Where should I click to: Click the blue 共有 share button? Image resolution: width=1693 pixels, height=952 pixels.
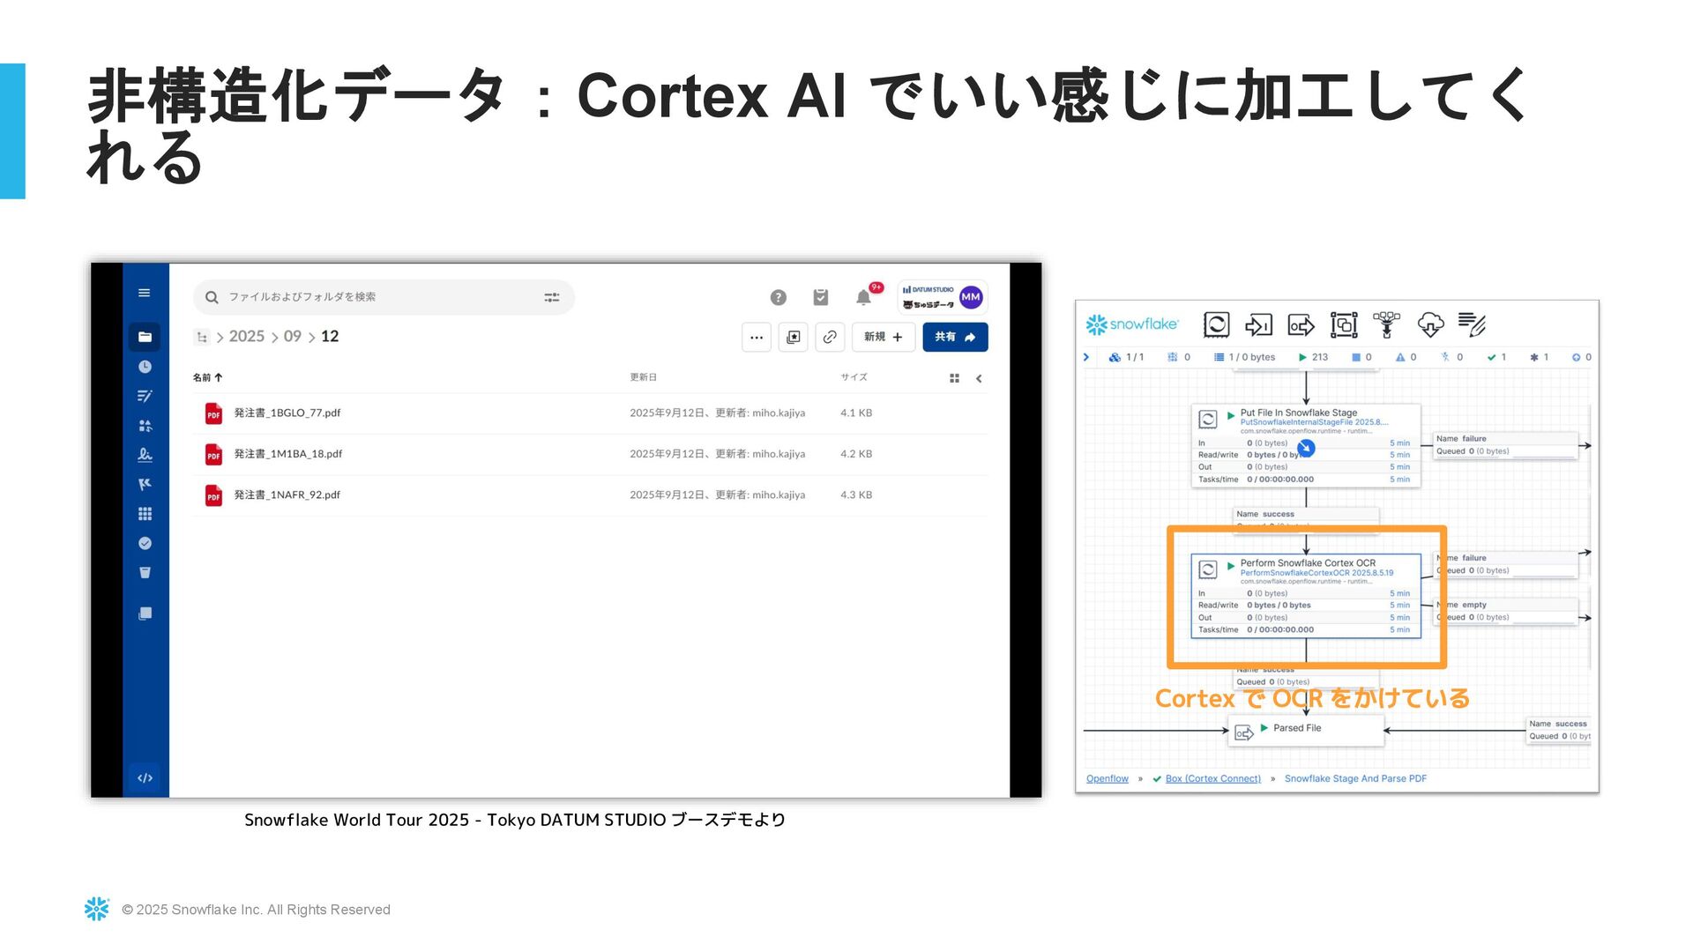(955, 337)
